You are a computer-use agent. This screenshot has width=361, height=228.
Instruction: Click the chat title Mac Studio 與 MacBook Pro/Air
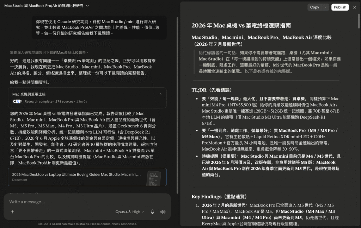[x=44, y=6]
